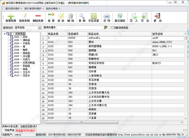The height and width of the screenshot is (138, 189).
Task: Click the admin current user field
Action: (25, 135)
